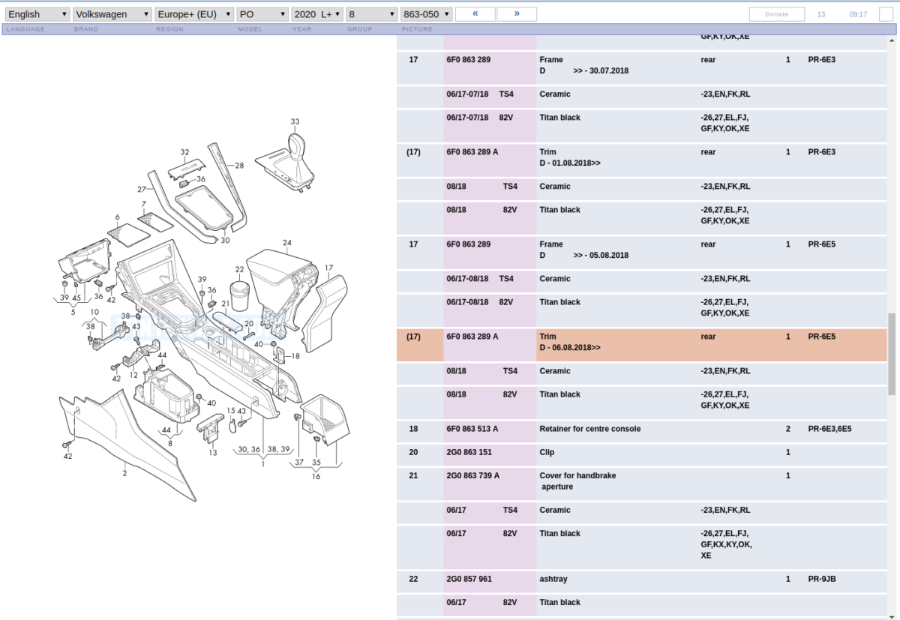Open the 863-050 picture dropdown
The width and height of the screenshot is (900, 620).
pyautogui.click(x=427, y=14)
